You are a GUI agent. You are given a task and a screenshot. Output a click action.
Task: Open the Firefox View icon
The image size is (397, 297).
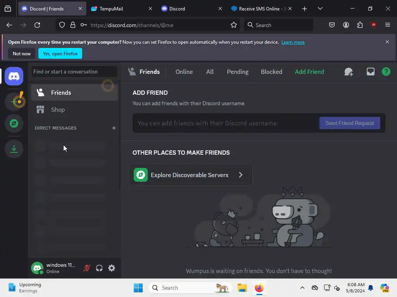(8, 9)
